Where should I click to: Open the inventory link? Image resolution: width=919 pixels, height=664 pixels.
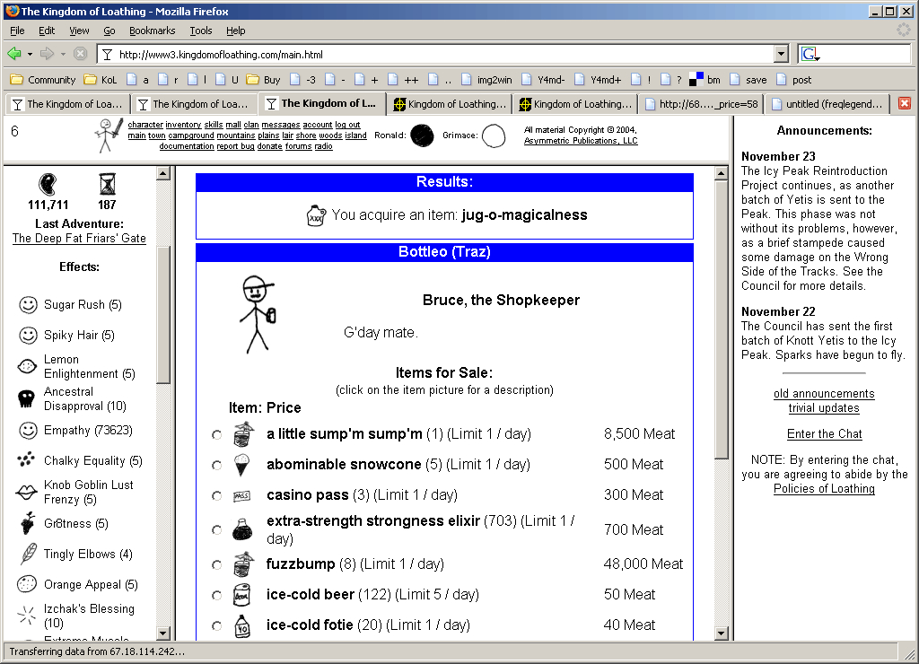pos(183,124)
